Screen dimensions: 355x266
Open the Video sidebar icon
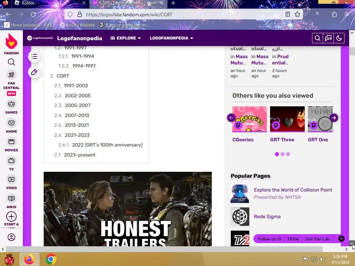pyautogui.click(x=11, y=180)
